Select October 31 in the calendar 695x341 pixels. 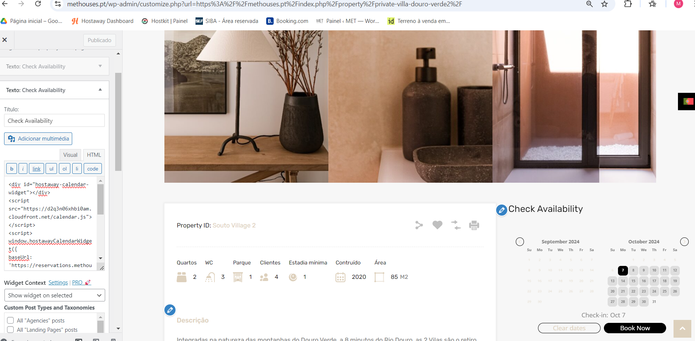point(654,302)
